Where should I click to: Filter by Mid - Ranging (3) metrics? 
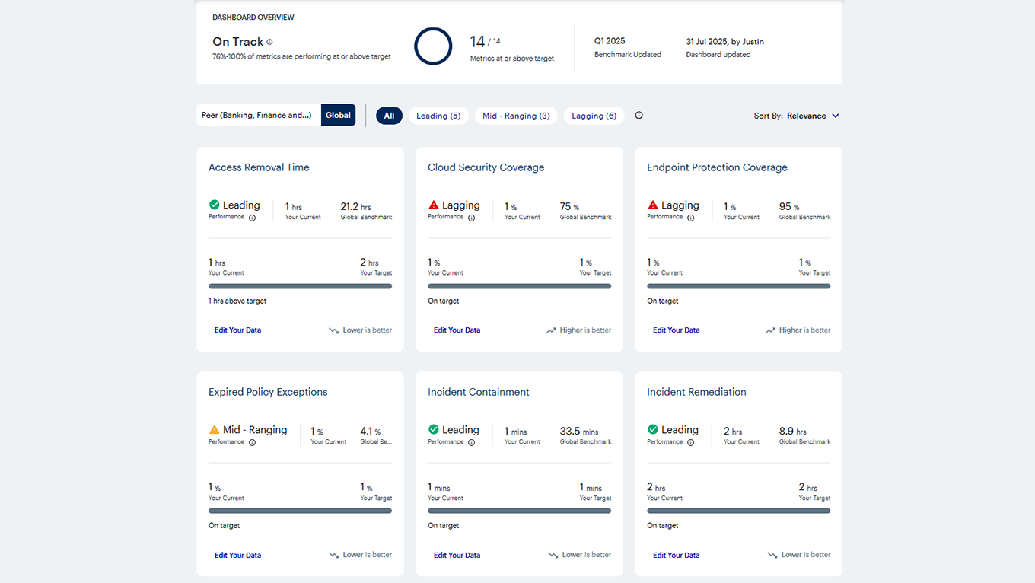tap(516, 116)
